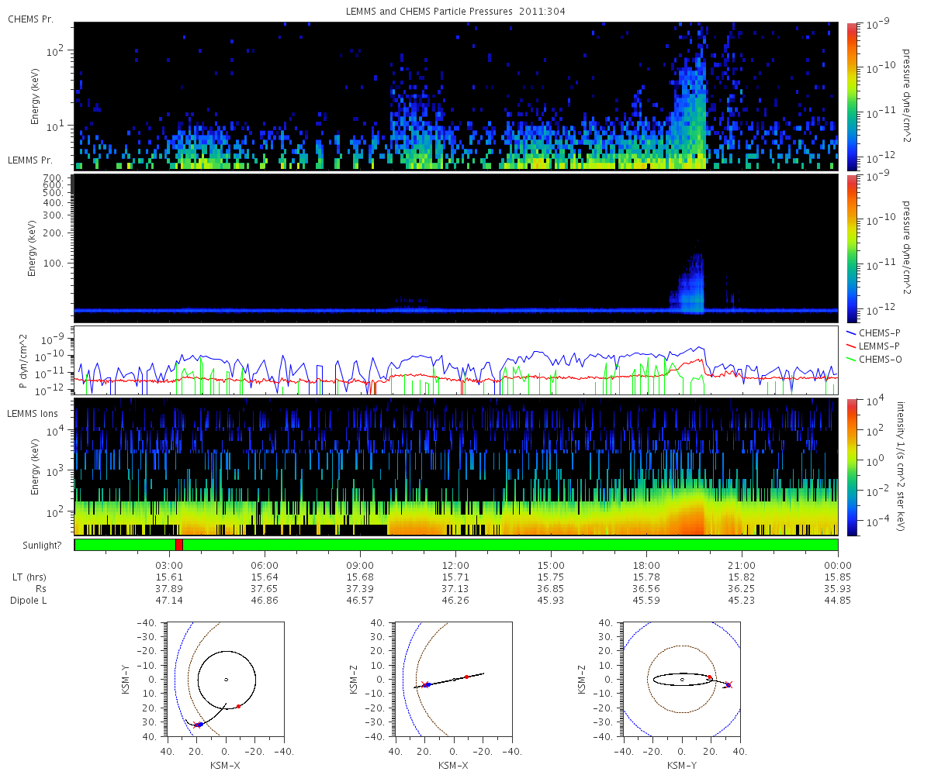Click the LEMMS pressure spectrogram panel
Screen dimensions: 931x775
[456, 248]
